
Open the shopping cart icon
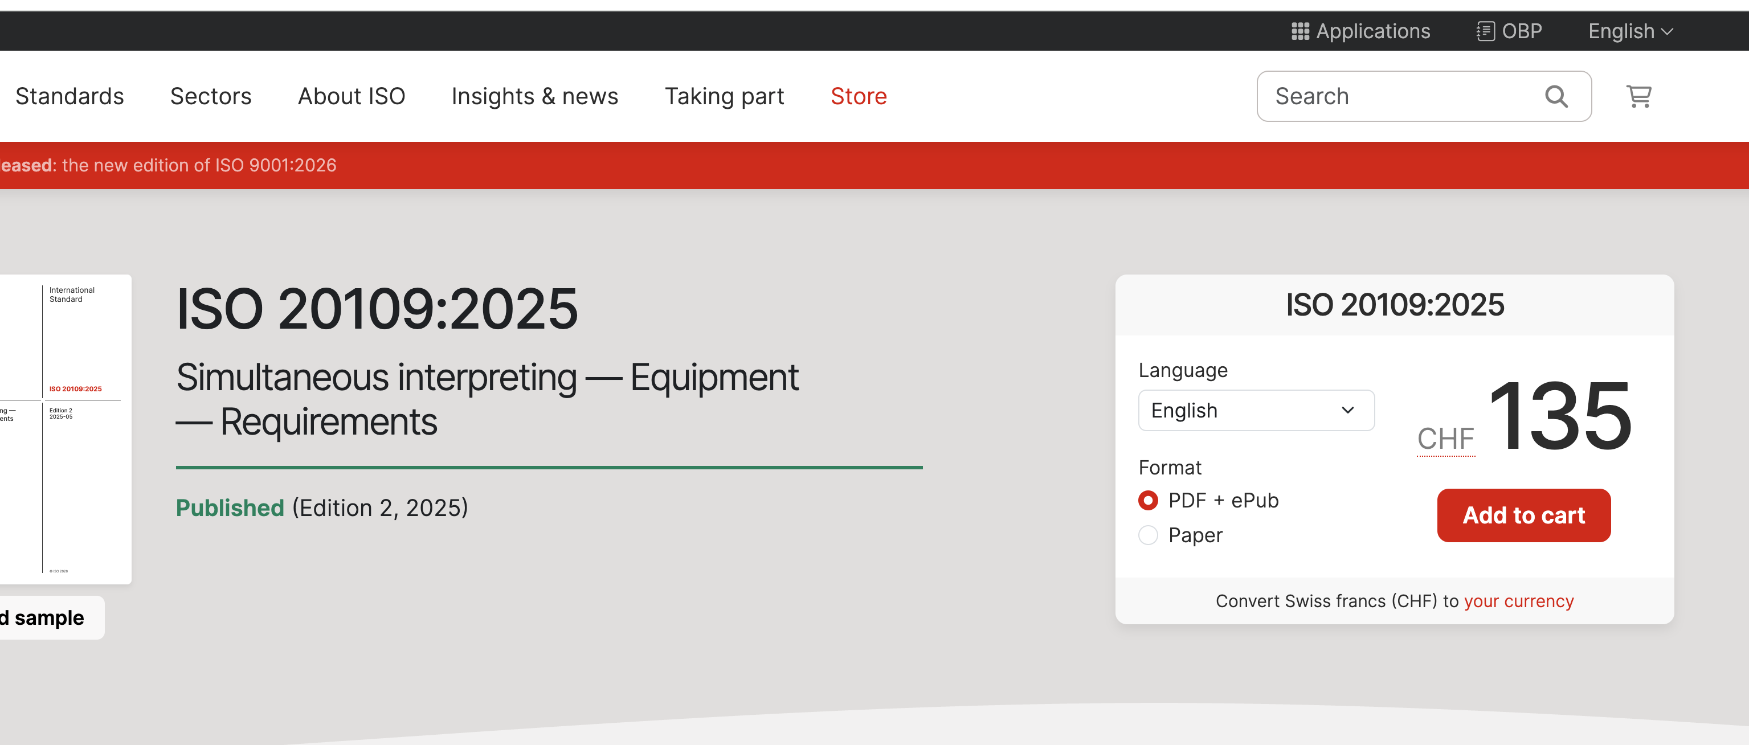[x=1638, y=96]
